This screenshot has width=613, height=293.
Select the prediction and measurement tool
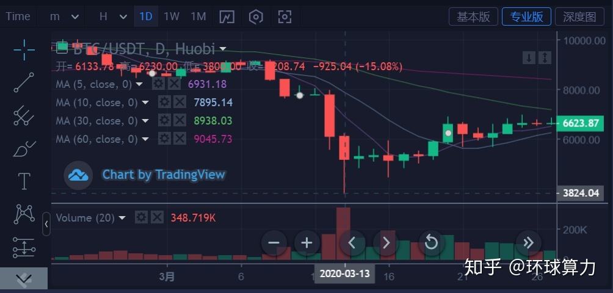(x=24, y=247)
